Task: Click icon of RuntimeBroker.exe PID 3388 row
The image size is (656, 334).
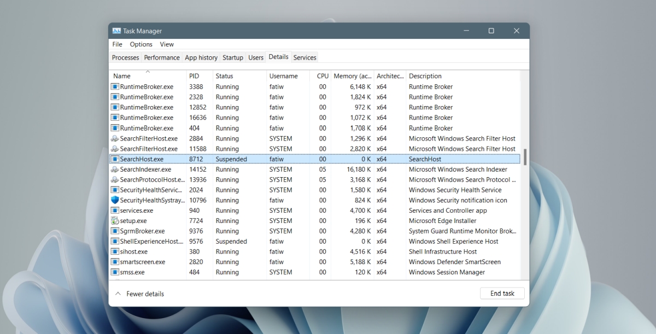Action: [x=115, y=86]
